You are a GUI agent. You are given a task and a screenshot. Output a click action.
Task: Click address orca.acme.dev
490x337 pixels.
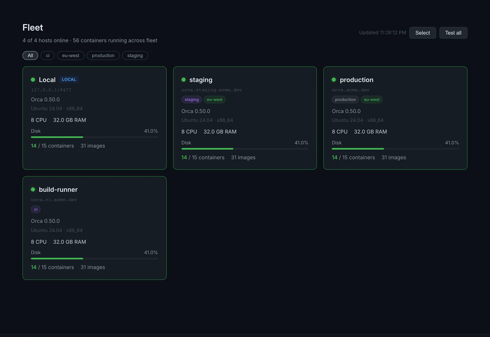(351, 90)
